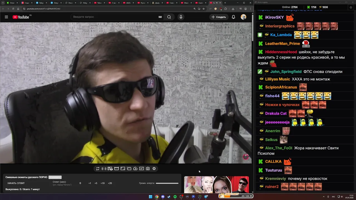Viewport: 356px width, 200px height.
Task: Click the browser home button
Action: click(18, 9)
